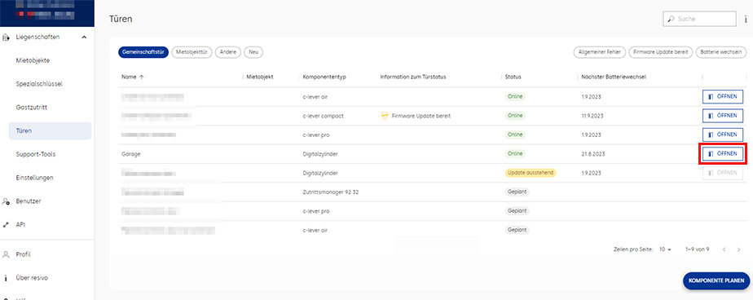Open Mietobjekte in the sidebar
This screenshot has width=753, height=300.
33,60
